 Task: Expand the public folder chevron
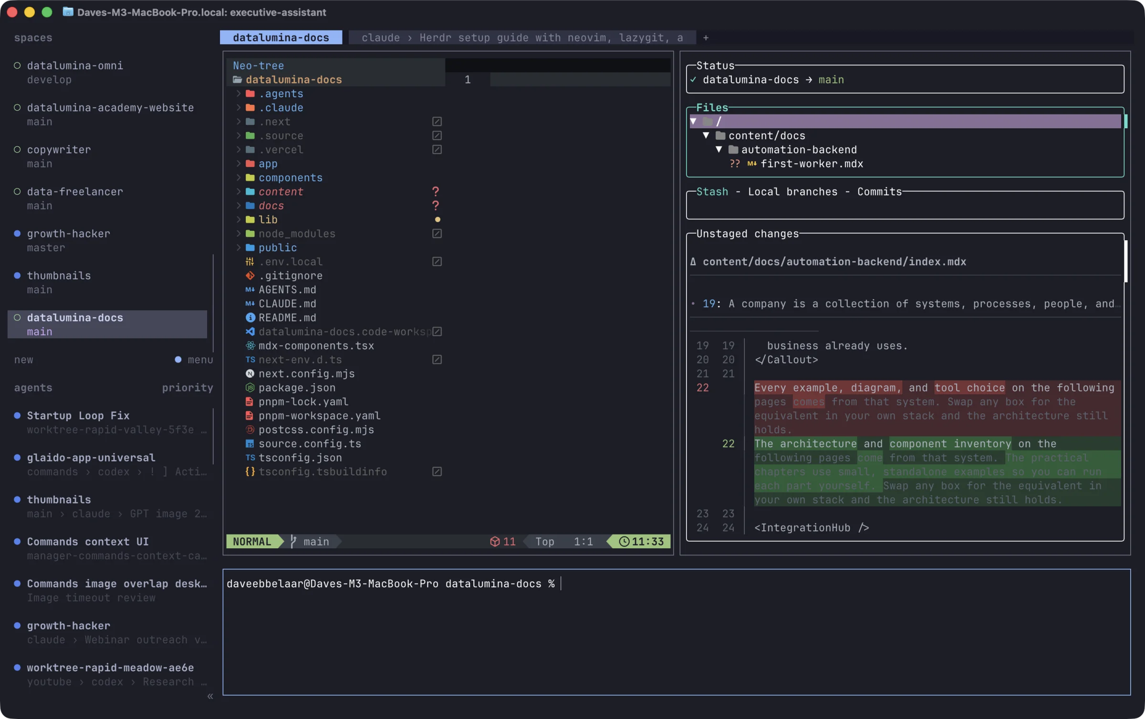tap(239, 247)
